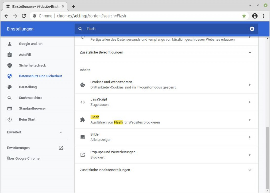Open Über Google Chrome page
This screenshot has width=270, height=193.
23,158
